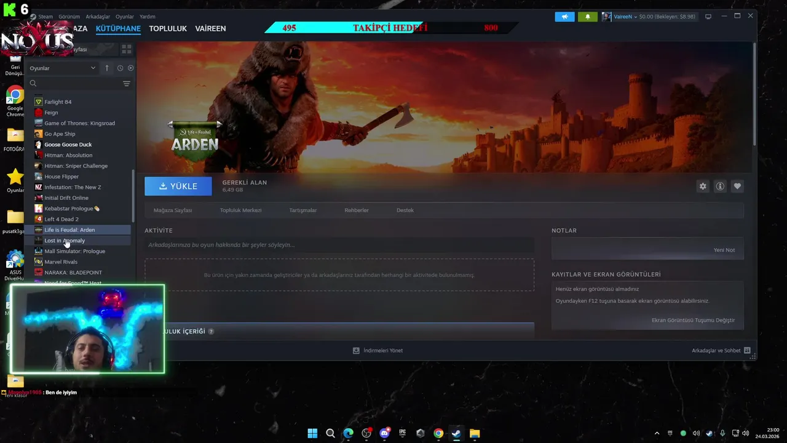Select Goose Goose Duck in library
The width and height of the screenshot is (787, 443).
pos(68,145)
